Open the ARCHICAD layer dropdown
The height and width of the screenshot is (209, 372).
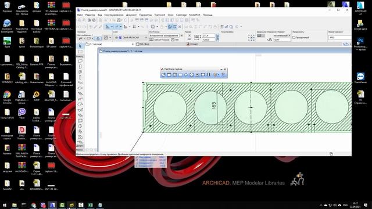[130, 37]
